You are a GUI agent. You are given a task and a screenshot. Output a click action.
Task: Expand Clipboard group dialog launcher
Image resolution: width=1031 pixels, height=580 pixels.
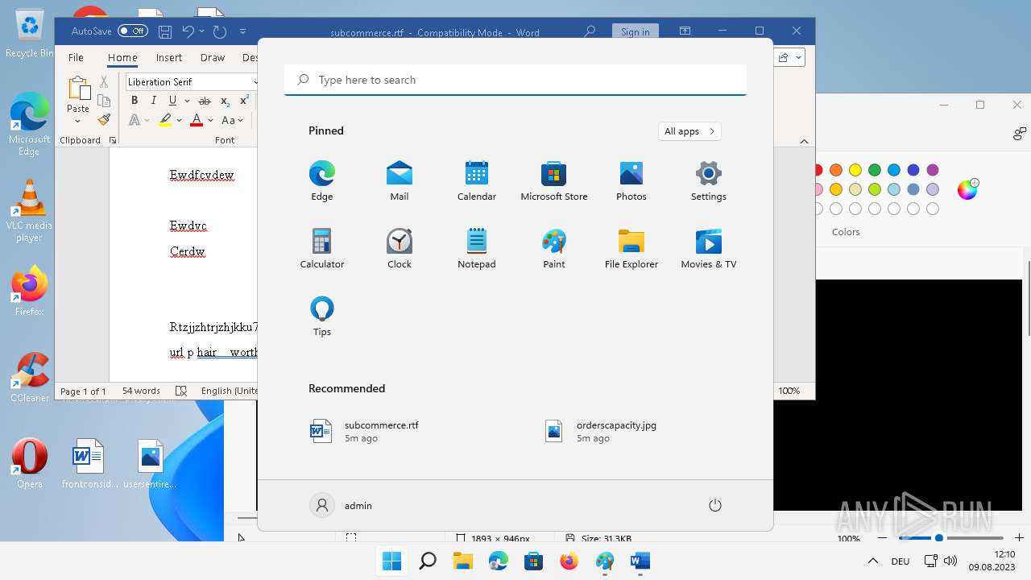[x=112, y=140]
